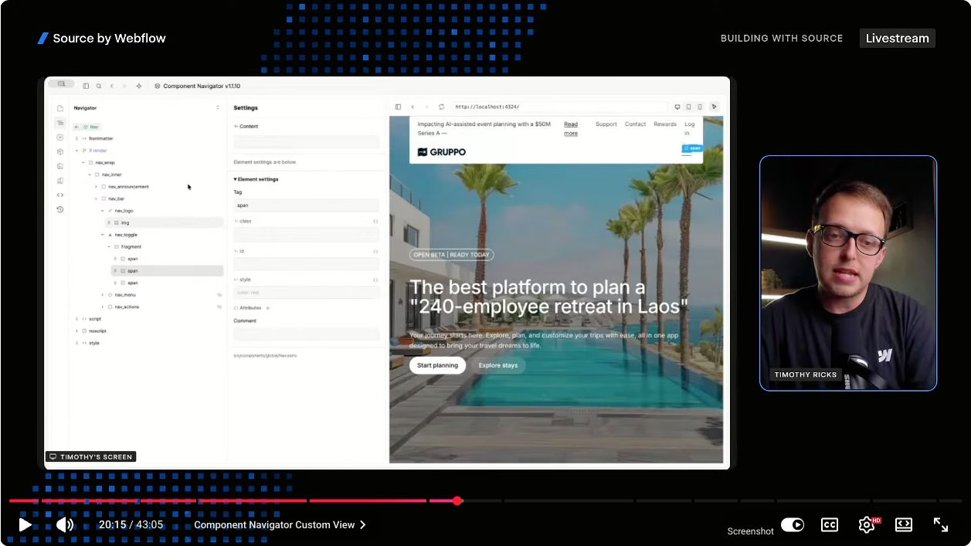
Task: Collapse the nav_toggle tree node
Action: tap(102, 235)
